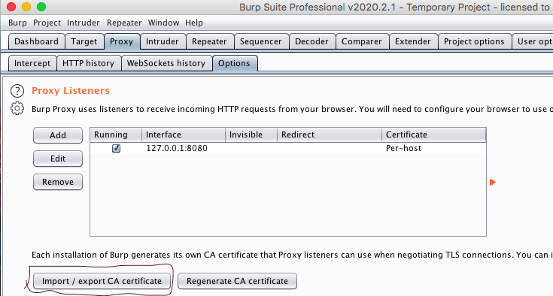Minimize window with yellow button

point(26,7)
